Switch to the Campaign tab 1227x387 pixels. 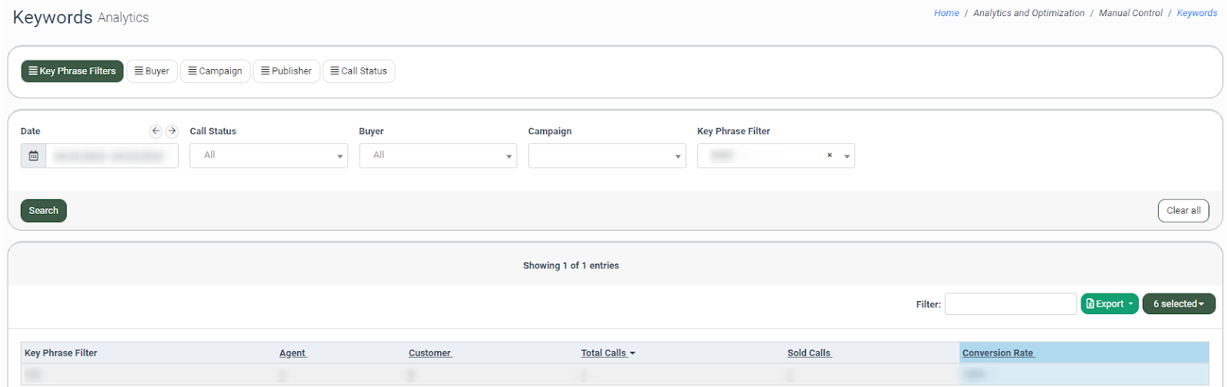tap(215, 71)
